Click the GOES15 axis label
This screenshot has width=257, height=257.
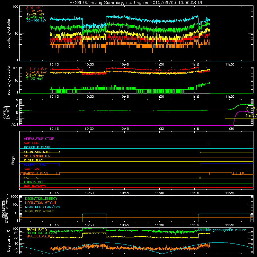click(5, 112)
